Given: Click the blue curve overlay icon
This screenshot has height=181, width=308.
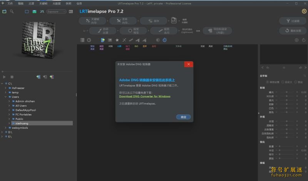Looking at the screenshot, I should (42, 12).
